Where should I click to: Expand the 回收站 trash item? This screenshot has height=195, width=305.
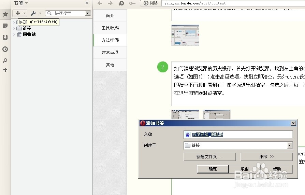[14, 35]
